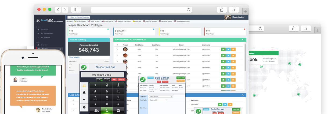Collapse the Appointment Confirmation panel

click(243, 40)
